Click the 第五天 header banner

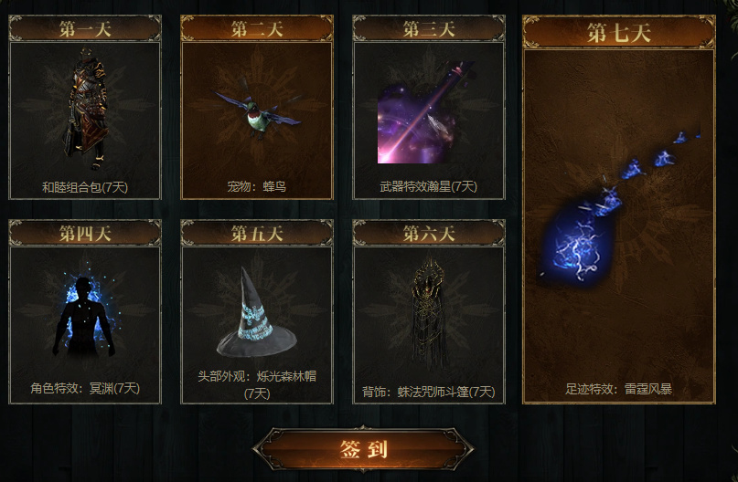click(257, 234)
